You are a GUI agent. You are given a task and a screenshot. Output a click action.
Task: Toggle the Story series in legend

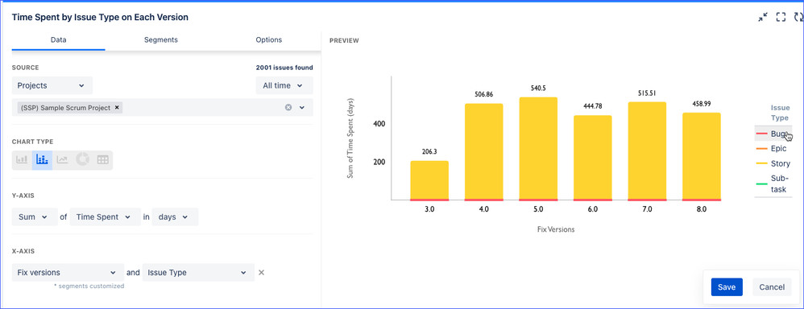point(773,163)
